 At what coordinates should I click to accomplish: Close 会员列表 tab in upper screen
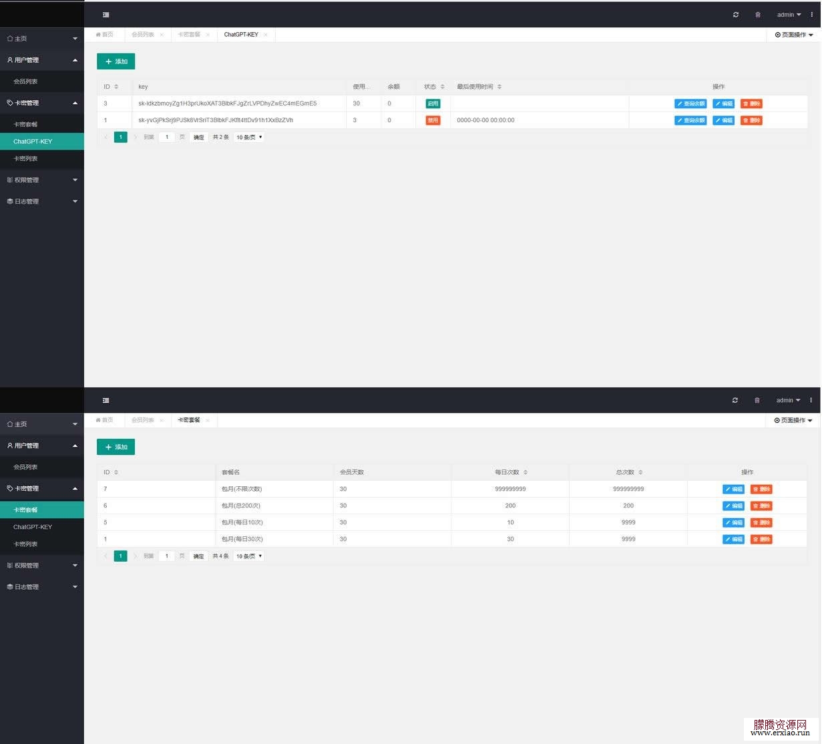[162, 35]
